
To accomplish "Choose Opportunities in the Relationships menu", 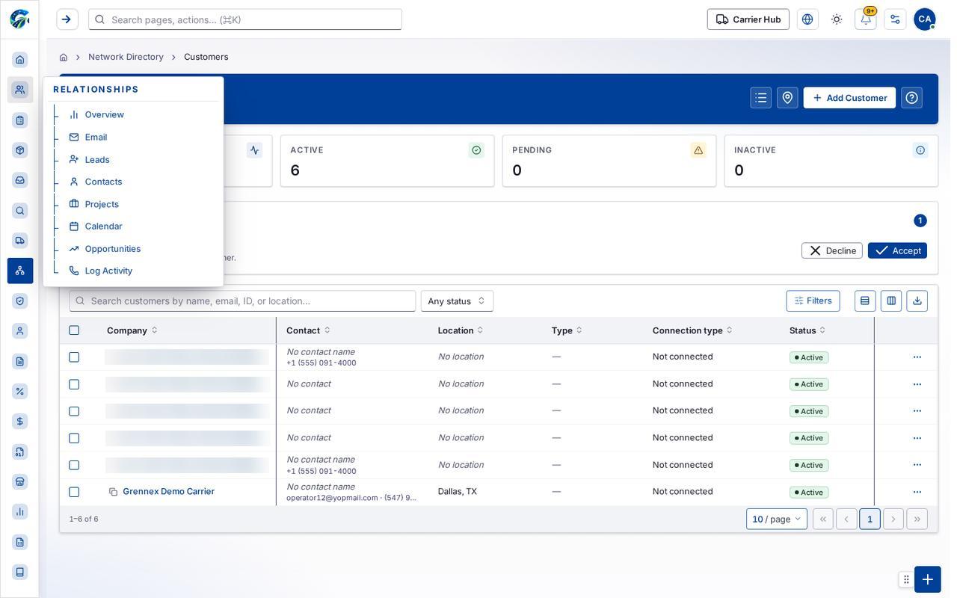I will click(113, 249).
